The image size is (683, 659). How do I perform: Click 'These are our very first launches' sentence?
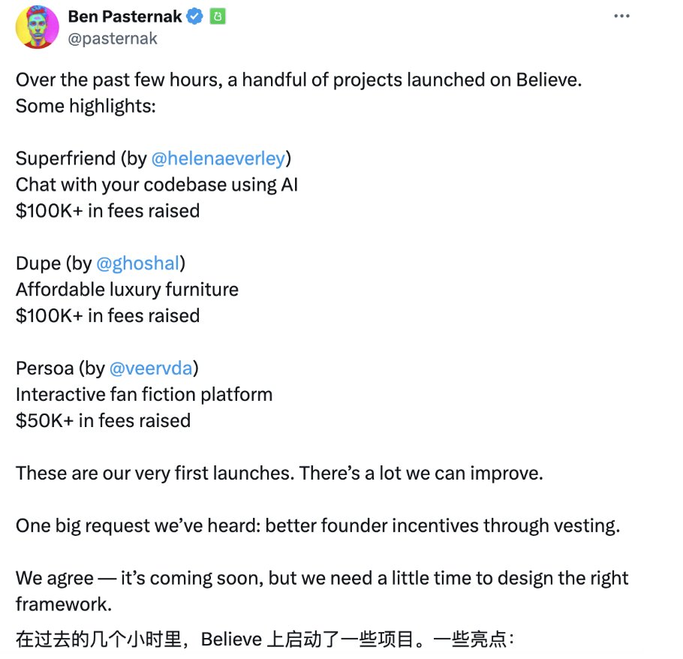coord(280,474)
